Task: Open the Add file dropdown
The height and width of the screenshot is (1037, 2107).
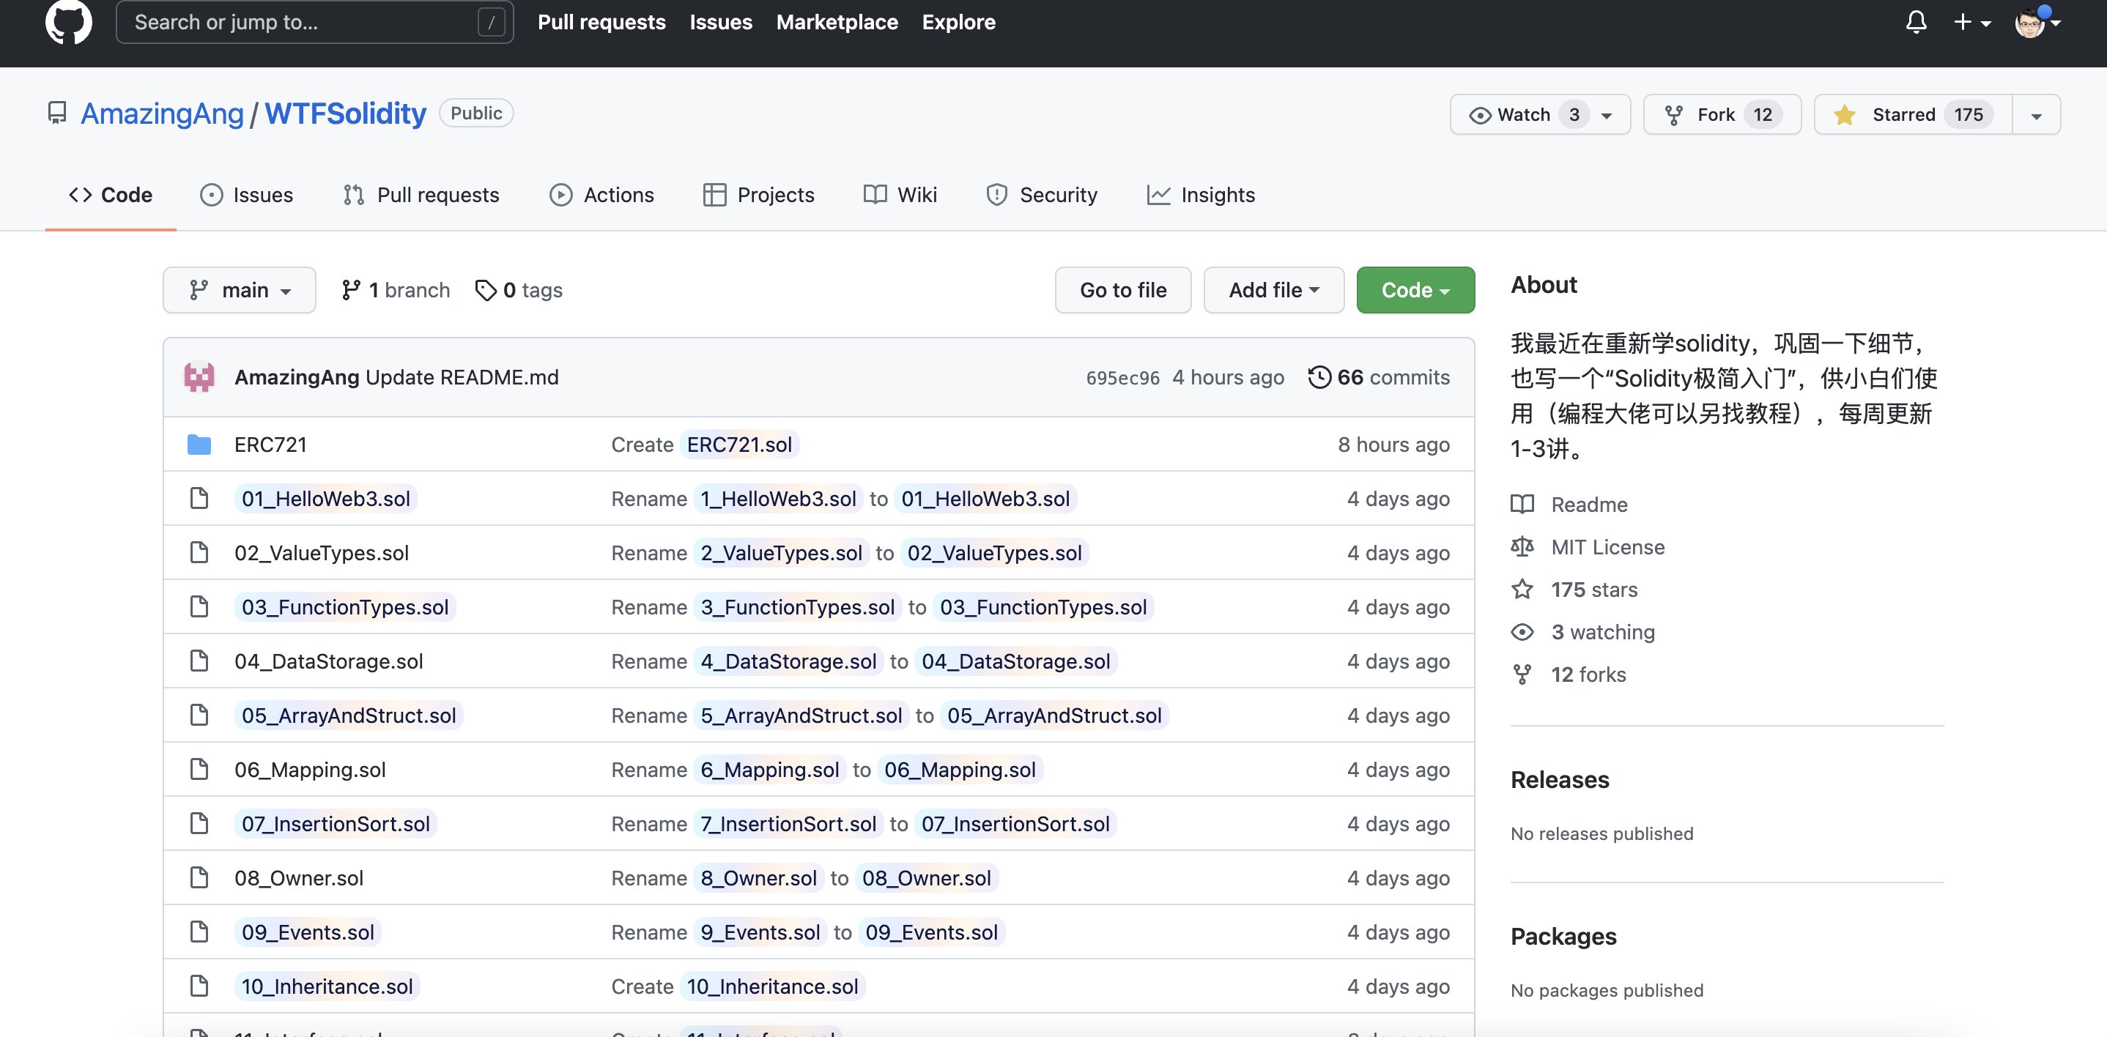Action: click(1273, 290)
